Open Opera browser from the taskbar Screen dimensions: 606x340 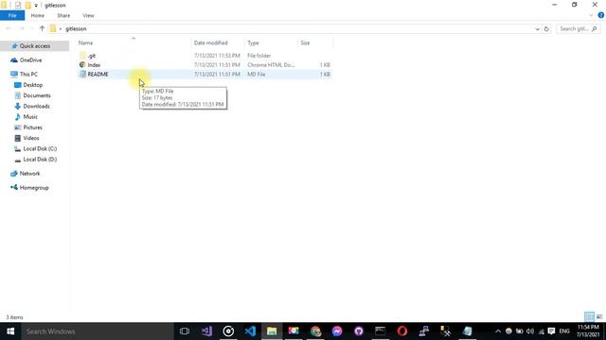pos(402,331)
